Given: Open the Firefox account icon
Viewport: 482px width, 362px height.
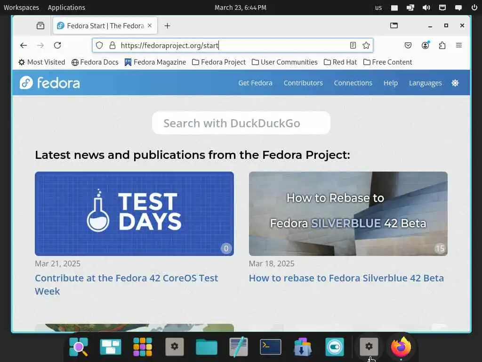Looking at the screenshot, I should click(425, 46).
